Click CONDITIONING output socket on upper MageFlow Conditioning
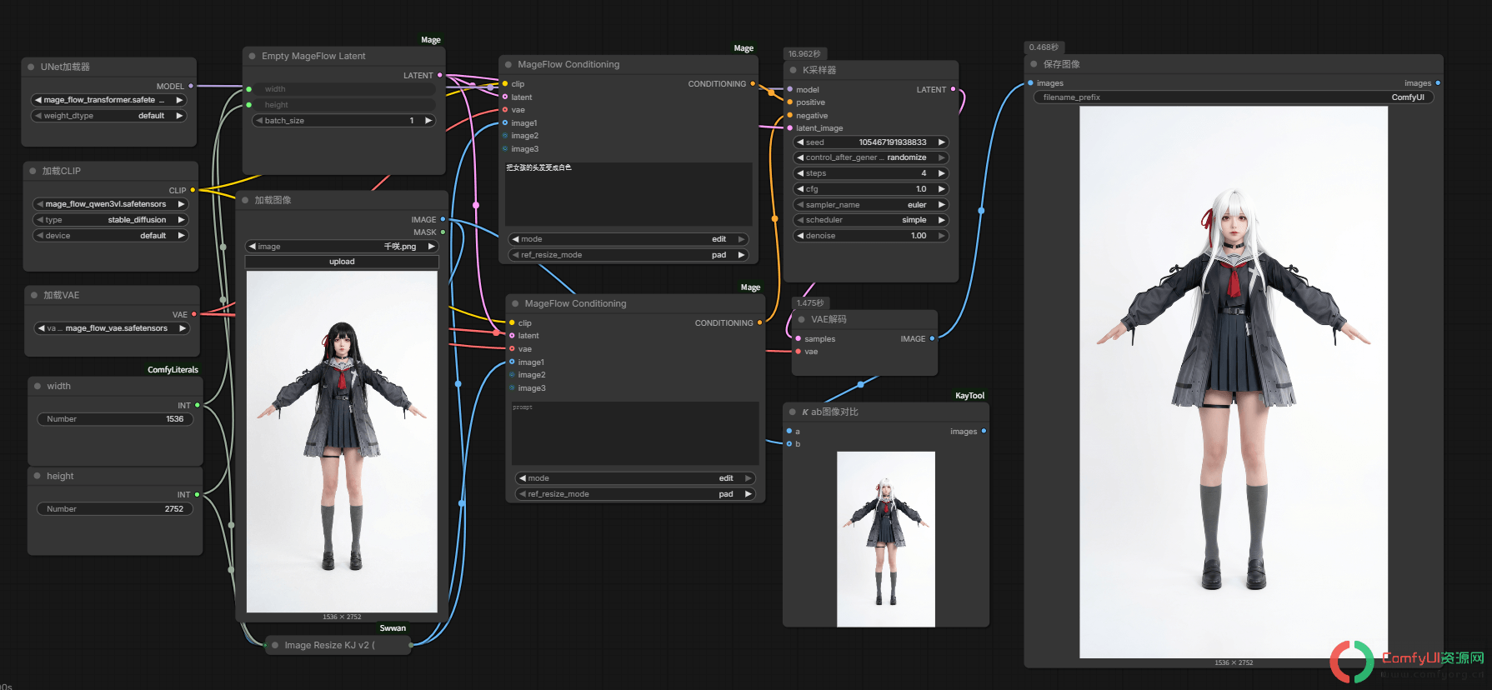The width and height of the screenshot is (1492, 690). click(x=753, y=83)
